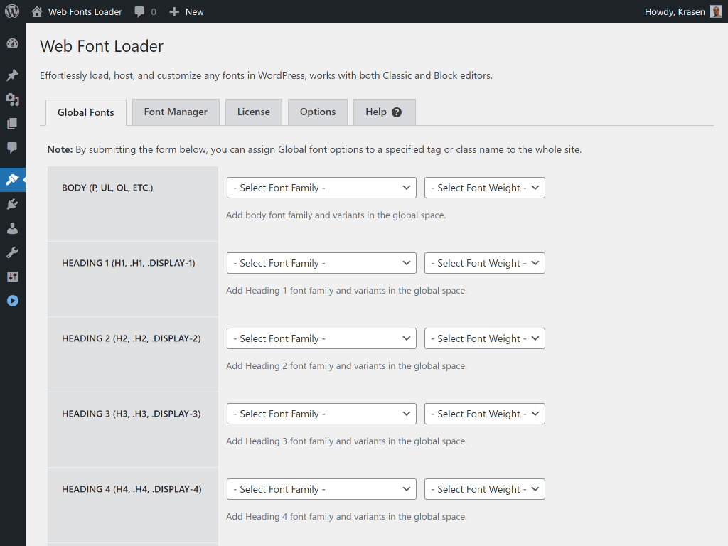Click HEADING 4 (H4, .H4, .DISPLAY-4) label
728x546 pixels.
132,489
